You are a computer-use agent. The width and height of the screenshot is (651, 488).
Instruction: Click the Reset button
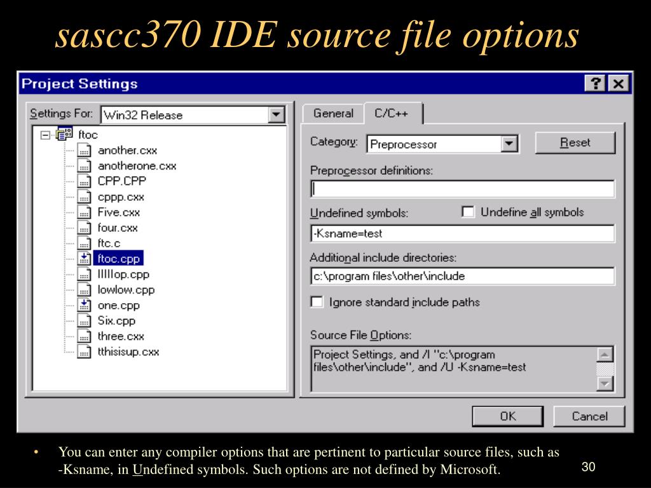click(x=575, y=143)
